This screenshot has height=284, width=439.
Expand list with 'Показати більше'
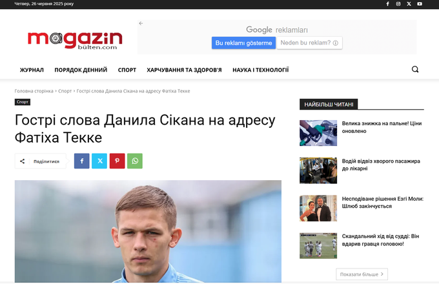click(362, 274)
